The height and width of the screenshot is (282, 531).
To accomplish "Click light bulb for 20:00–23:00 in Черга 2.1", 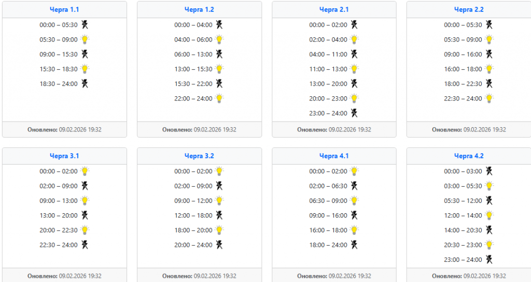I will tap(354, 98).
